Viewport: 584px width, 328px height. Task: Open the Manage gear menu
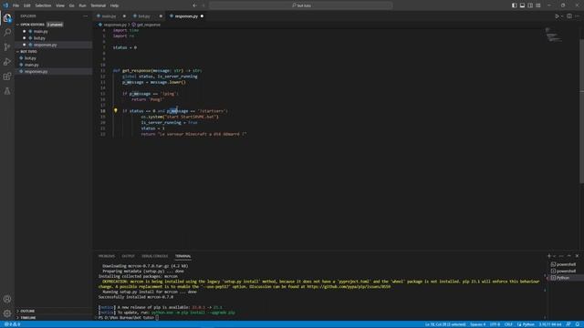coord(7,313)
